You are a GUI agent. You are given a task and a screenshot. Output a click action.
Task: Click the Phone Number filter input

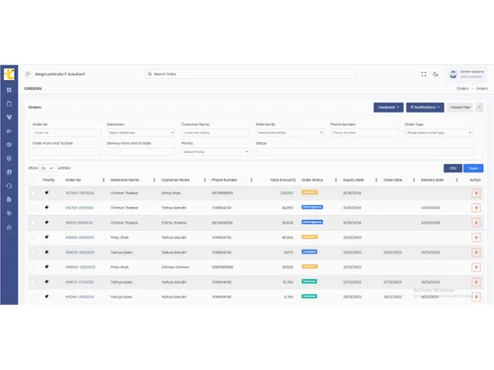(365, 132)
